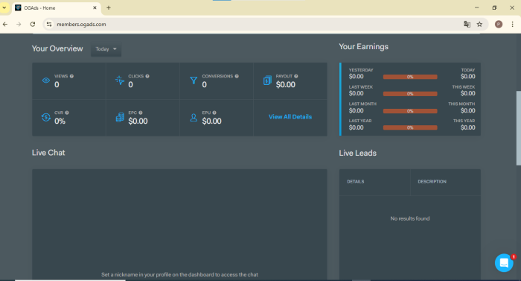Open the Today period dropdown
Viewport: 521px width, 281px height.
tap(106, 49)
